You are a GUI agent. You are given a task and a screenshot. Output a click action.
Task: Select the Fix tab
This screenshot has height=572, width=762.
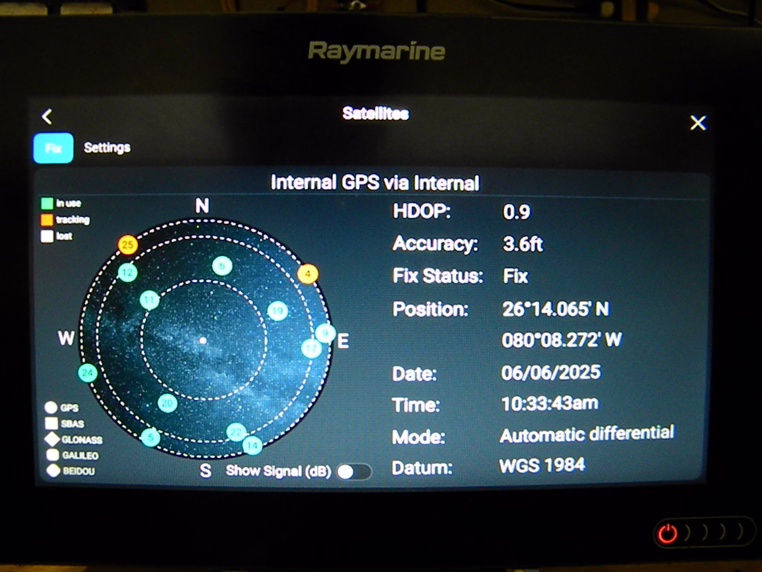53,148
